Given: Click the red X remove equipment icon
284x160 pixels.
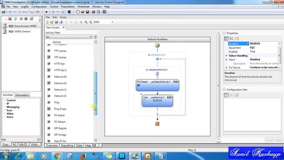Looking at the screenshot, I should tap(10, 19).
